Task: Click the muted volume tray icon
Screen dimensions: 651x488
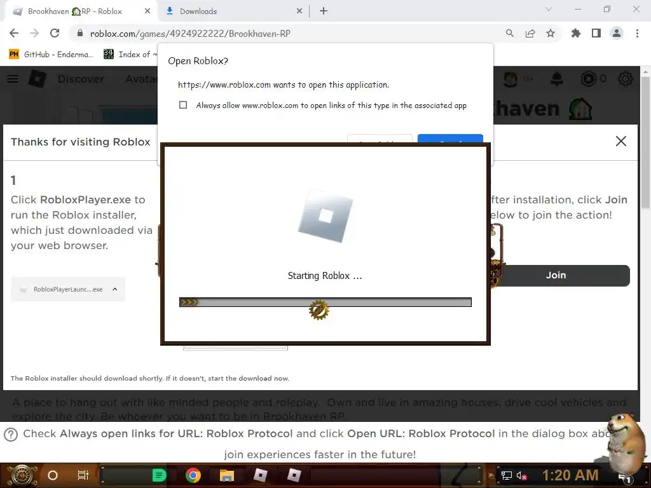Action: [521, 475]
